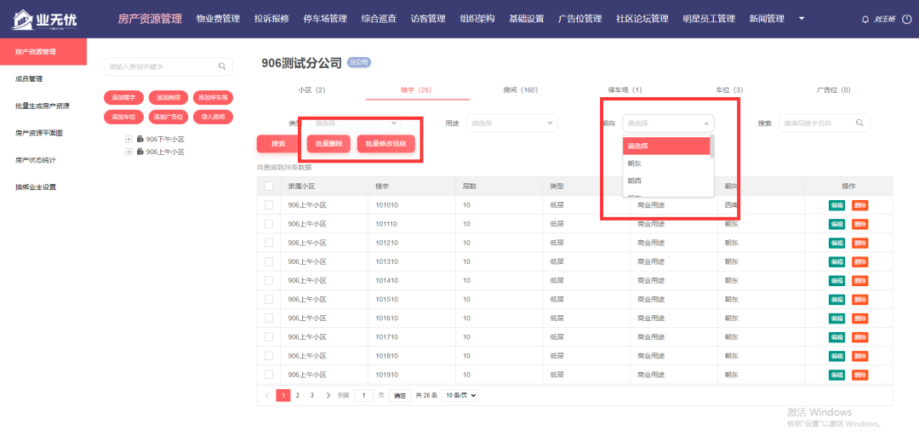
Task: Click the page number jump input
Action: [x=364, y=395]
